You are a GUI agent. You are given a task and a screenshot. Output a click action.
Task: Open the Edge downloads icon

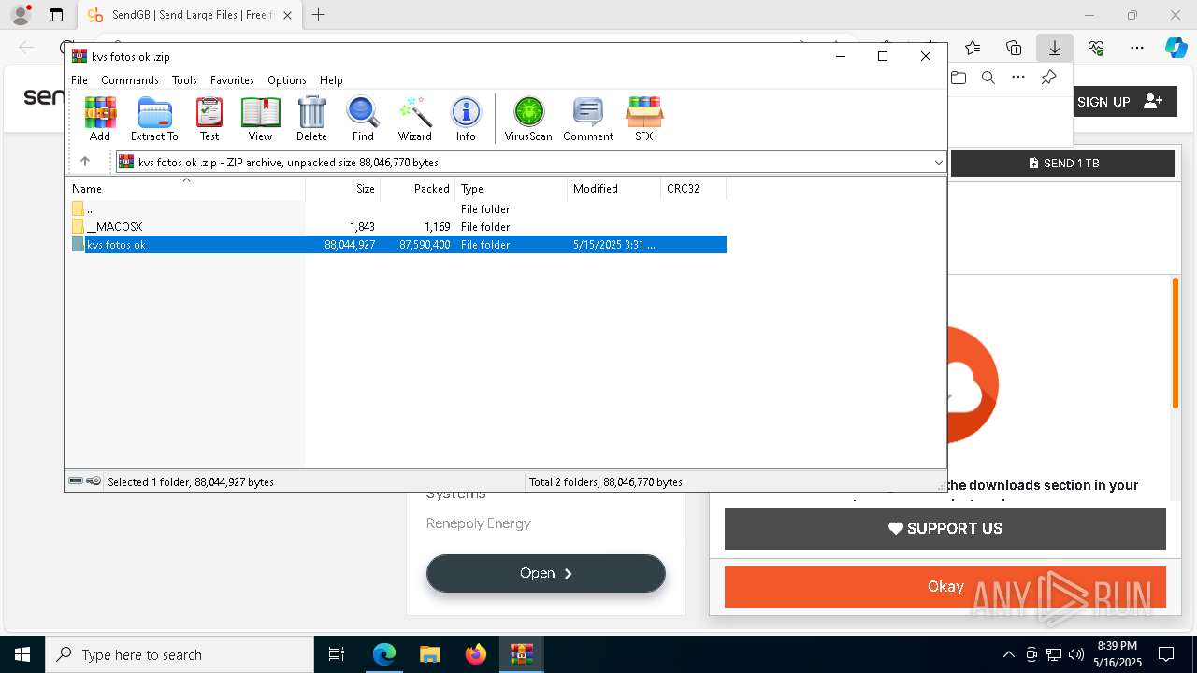[x=1055, y=48]
